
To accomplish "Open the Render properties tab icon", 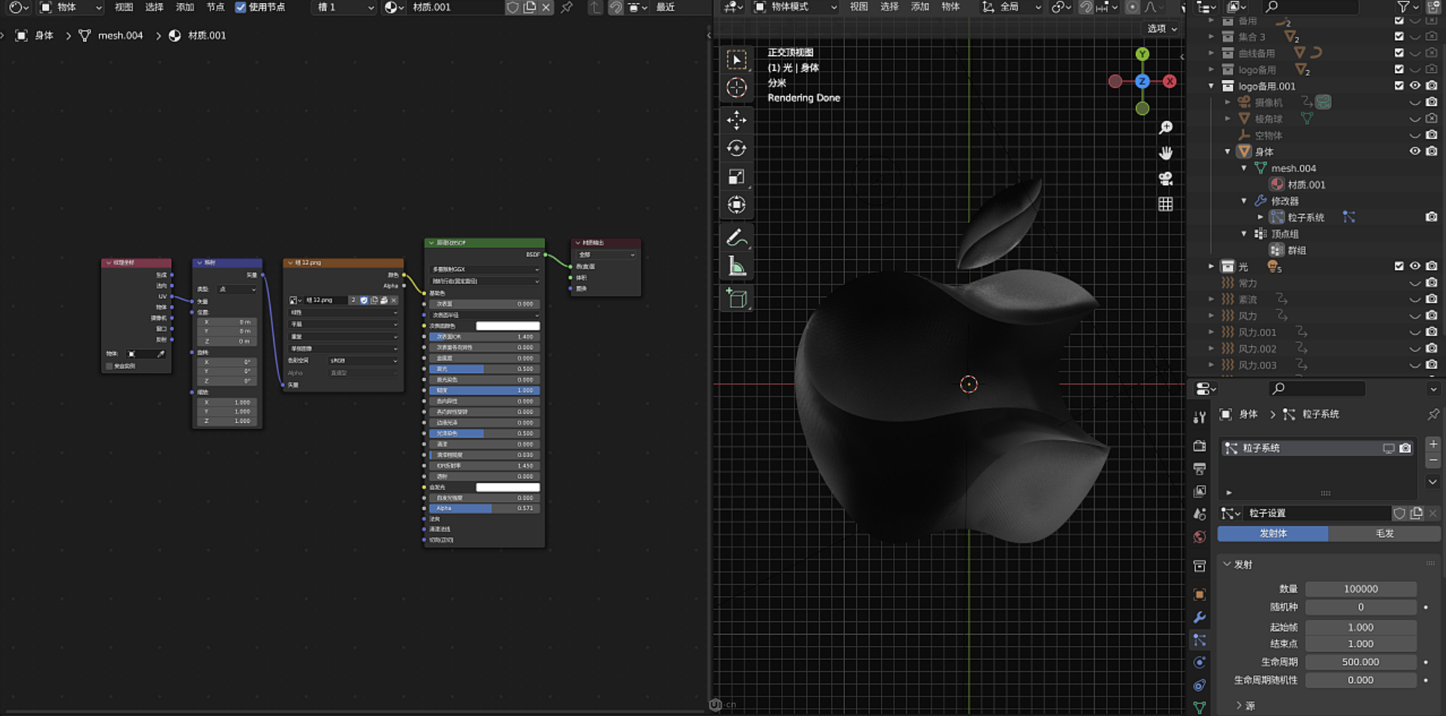I will [1200, 446].
